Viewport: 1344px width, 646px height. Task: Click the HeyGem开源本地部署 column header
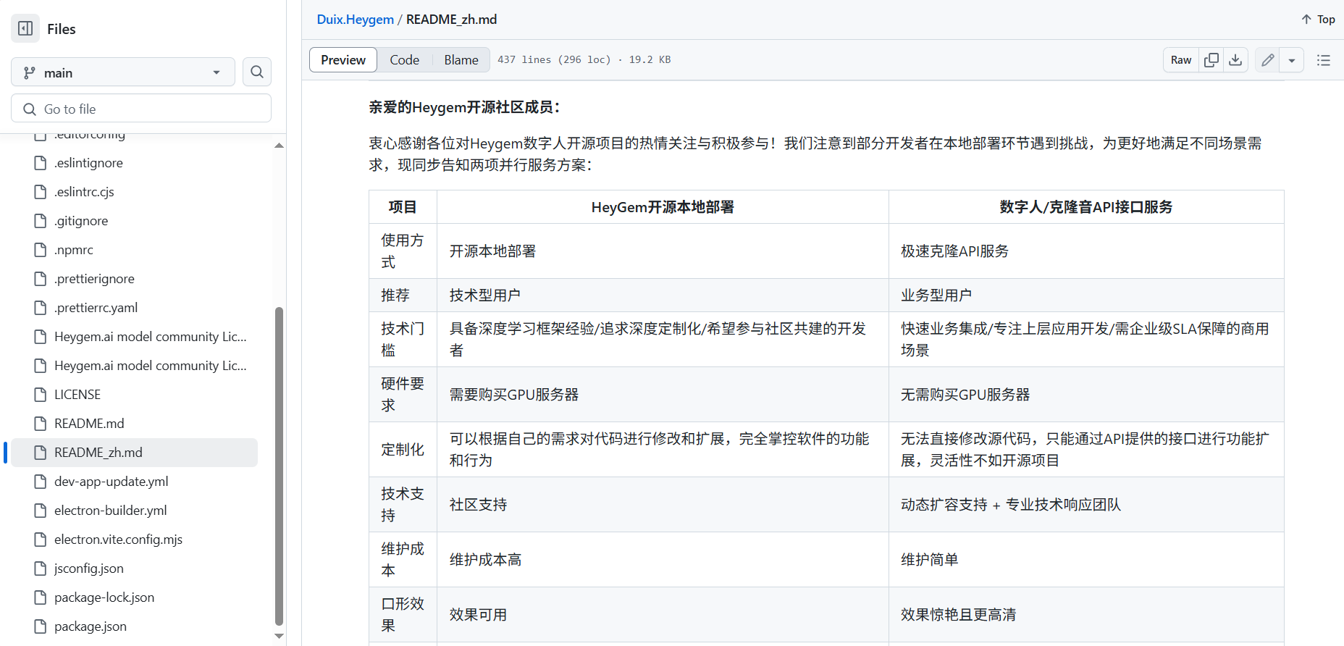pos(663,207)
